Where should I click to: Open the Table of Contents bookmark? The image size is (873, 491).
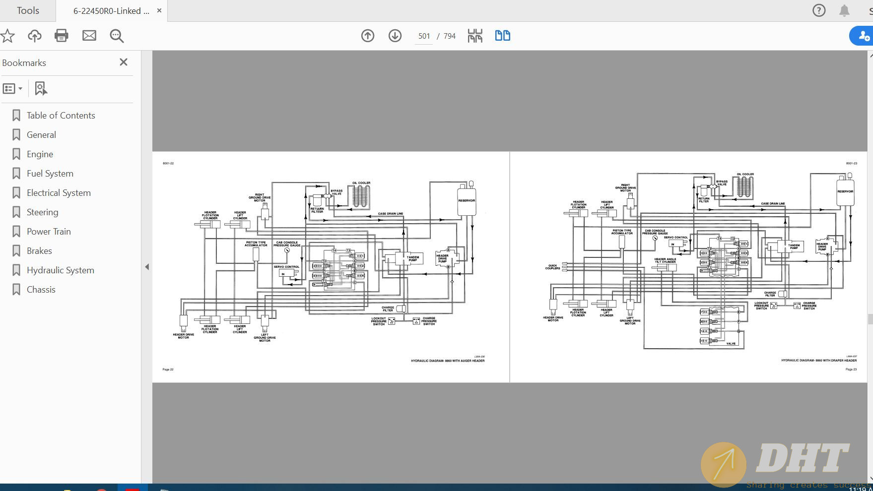pyautogui.click(x=61, y=115)
